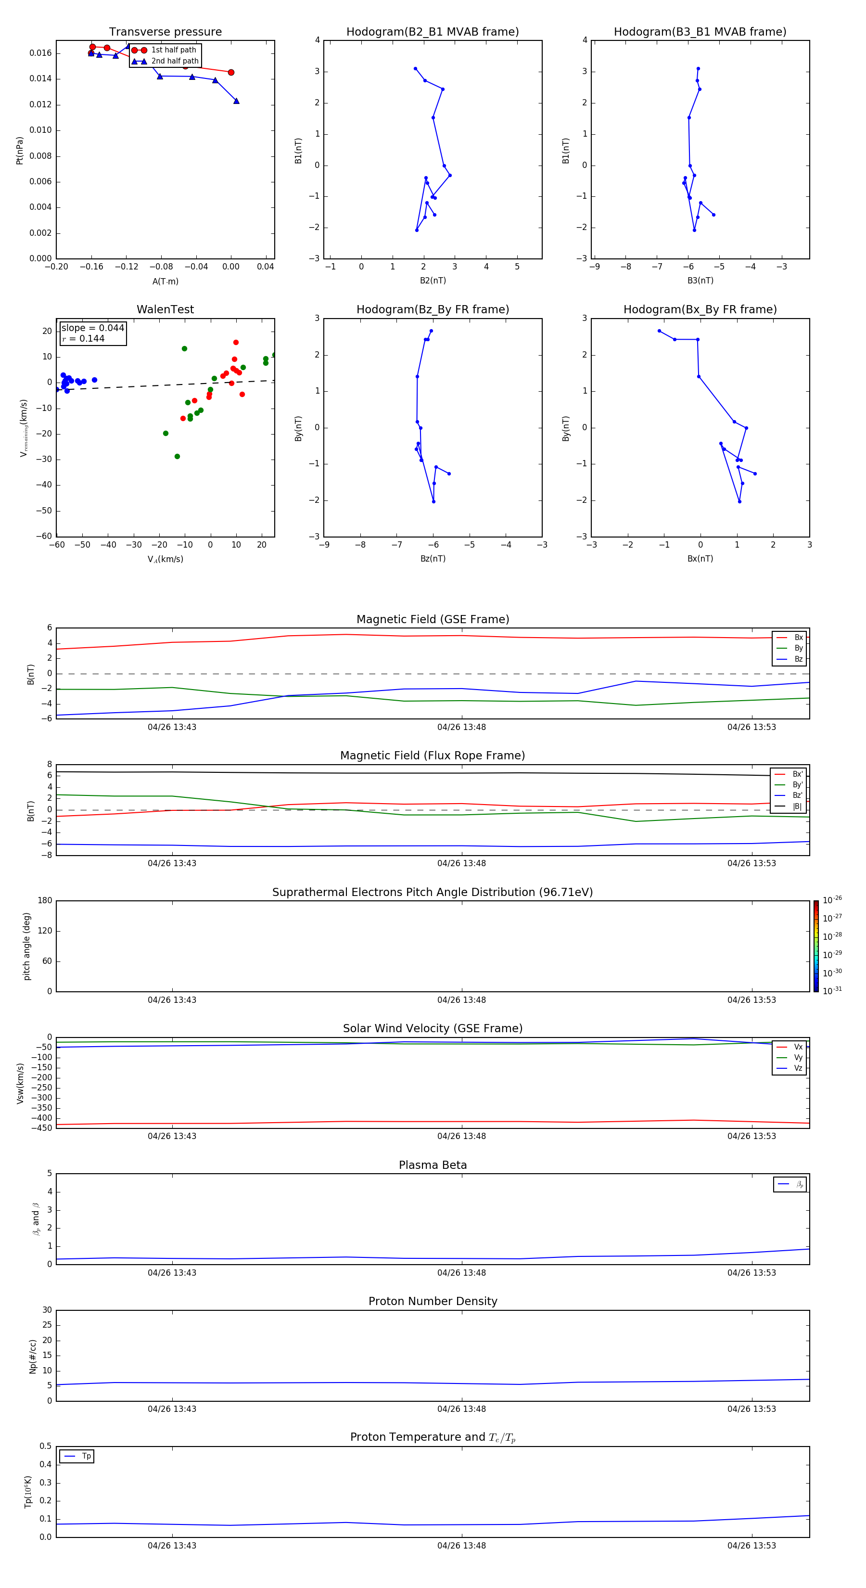Click the Tp legend entry in Proton Temperature plot
Viewport: 866px width, 1588px height.
pos(77,1456)
